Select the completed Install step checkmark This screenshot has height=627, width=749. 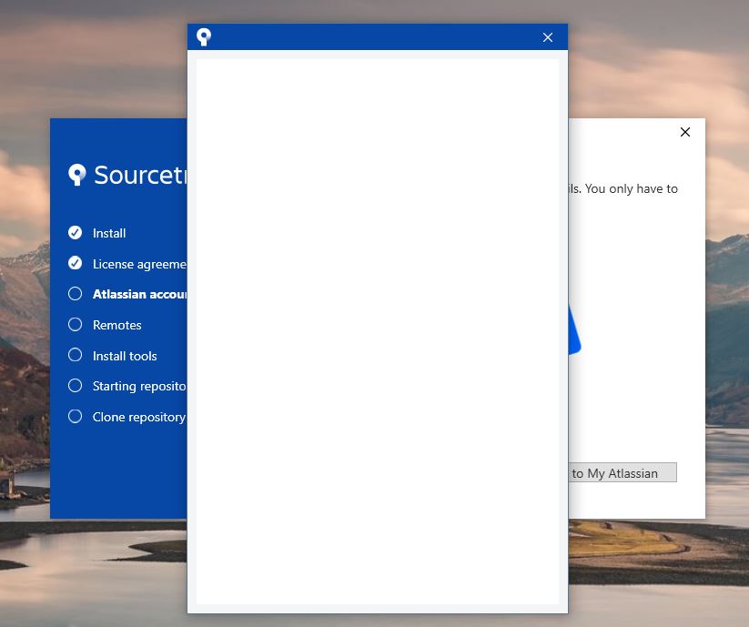click(75, 233)
